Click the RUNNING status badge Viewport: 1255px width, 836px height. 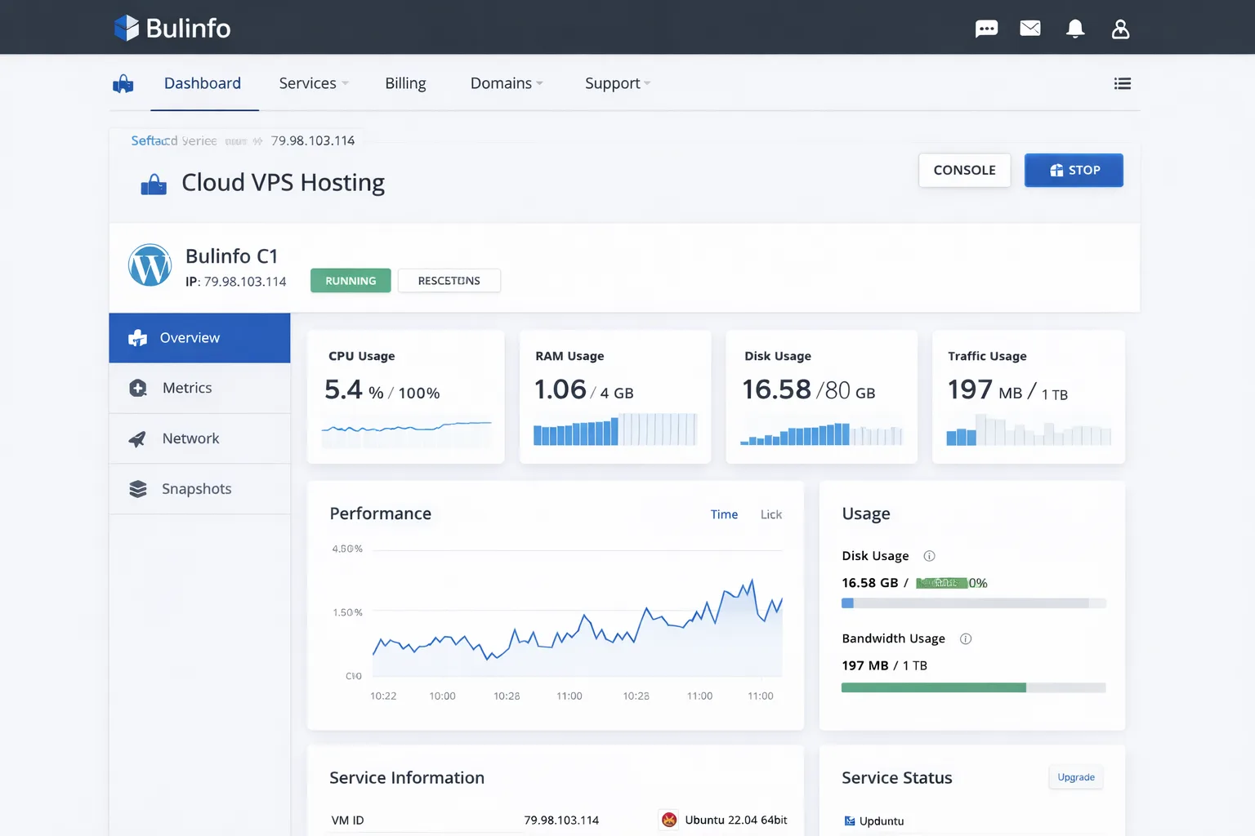(x=351, y=281)
